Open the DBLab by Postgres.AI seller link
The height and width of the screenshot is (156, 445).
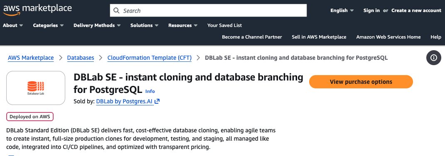point(125,101)
